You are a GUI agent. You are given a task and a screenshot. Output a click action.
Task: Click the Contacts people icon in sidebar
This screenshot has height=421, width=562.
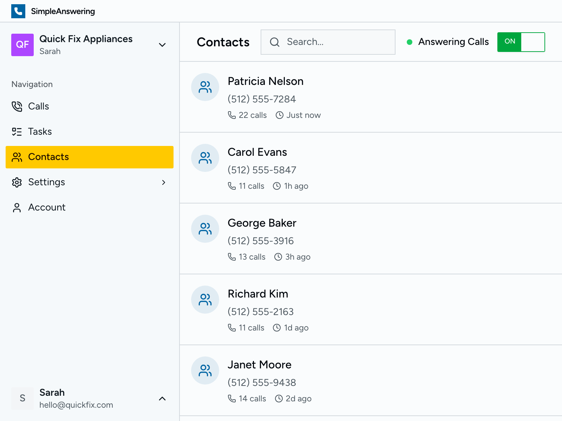[x=17, y=157]
